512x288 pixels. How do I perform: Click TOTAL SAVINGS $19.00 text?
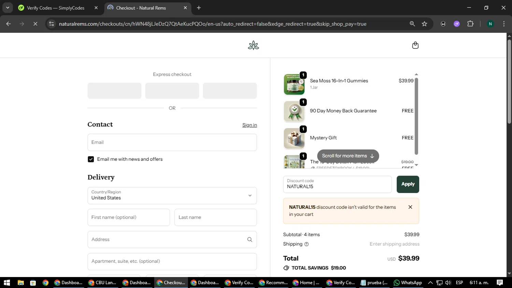click(x=318, y=268)
